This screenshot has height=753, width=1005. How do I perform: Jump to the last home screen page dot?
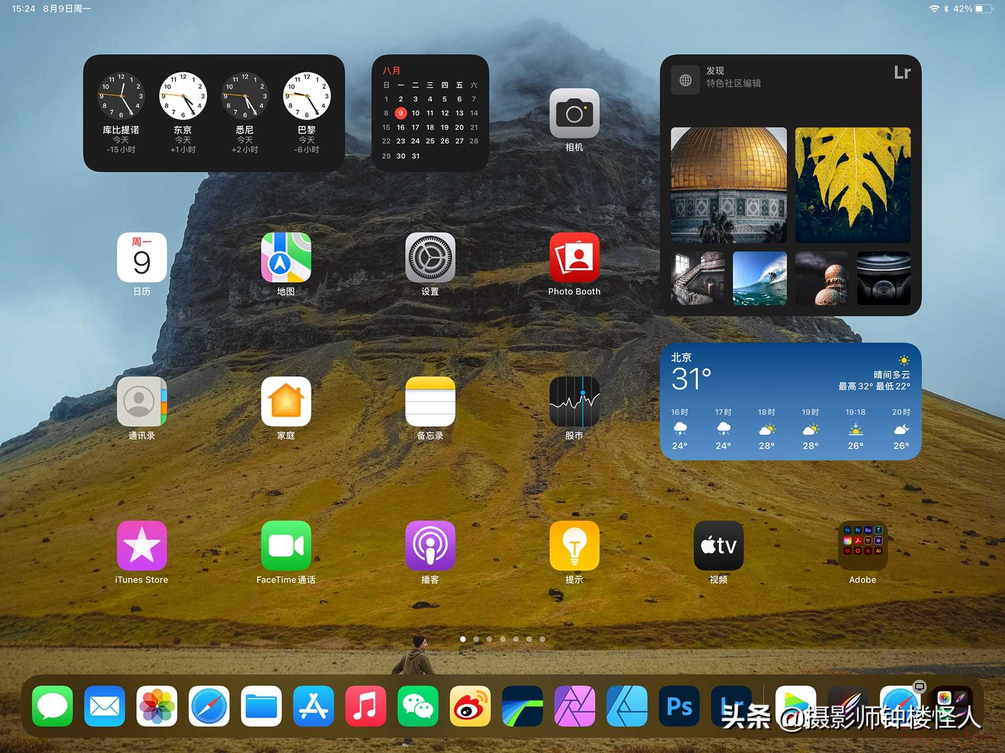(x=542, y=639)
